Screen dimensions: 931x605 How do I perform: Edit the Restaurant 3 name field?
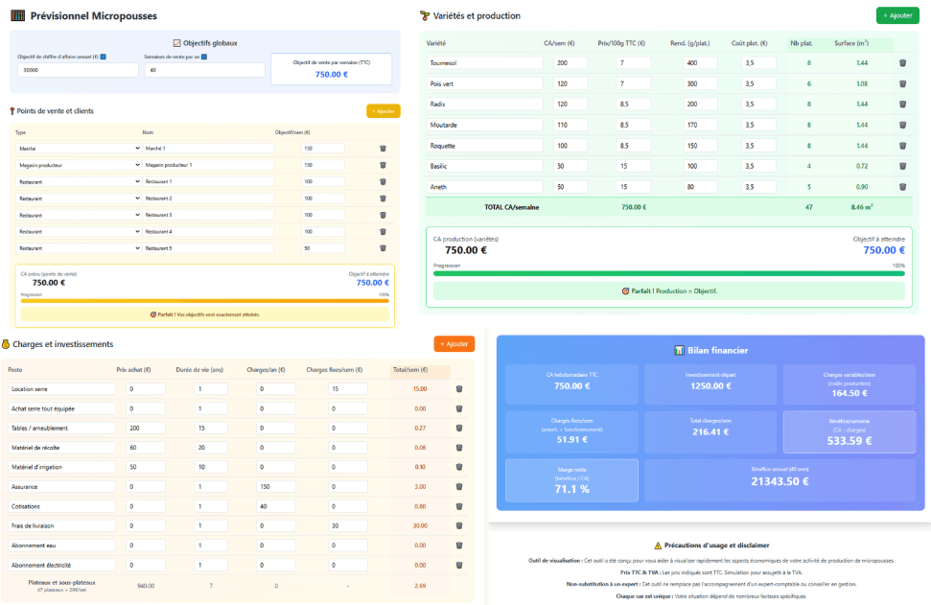point(208,215)
